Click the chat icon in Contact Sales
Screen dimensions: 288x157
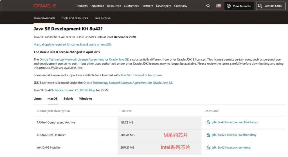260,6
